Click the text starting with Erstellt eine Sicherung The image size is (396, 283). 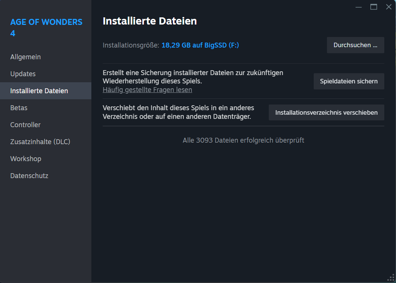193,77
